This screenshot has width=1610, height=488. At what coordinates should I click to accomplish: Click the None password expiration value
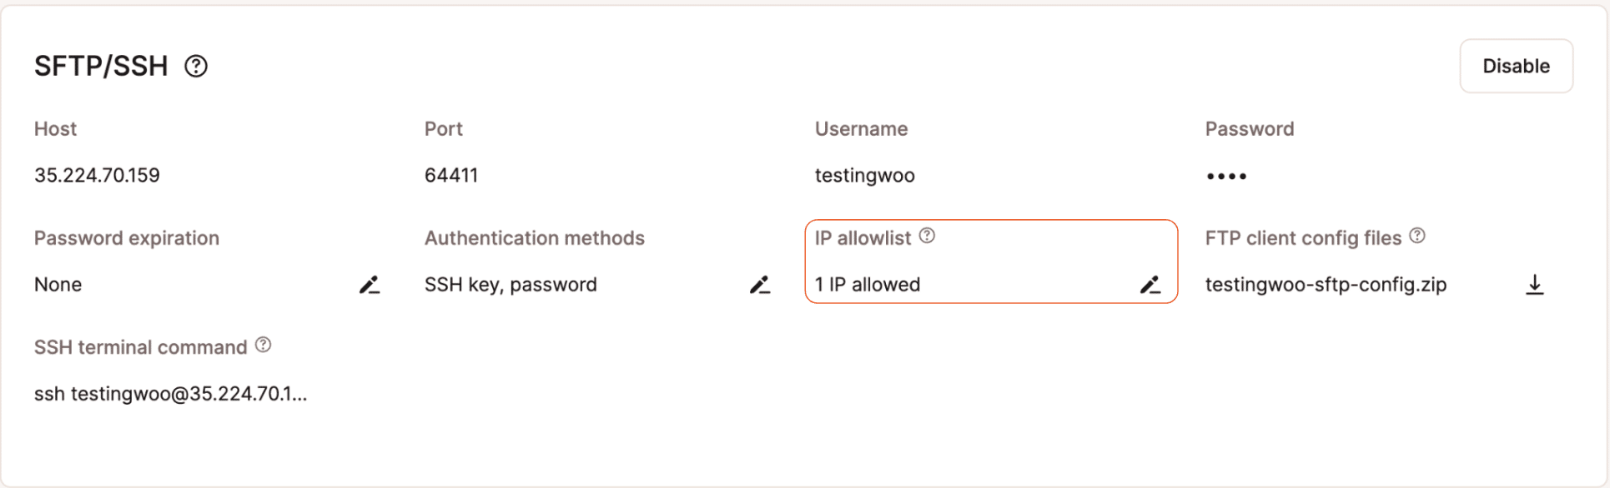[x=58, y=285]
